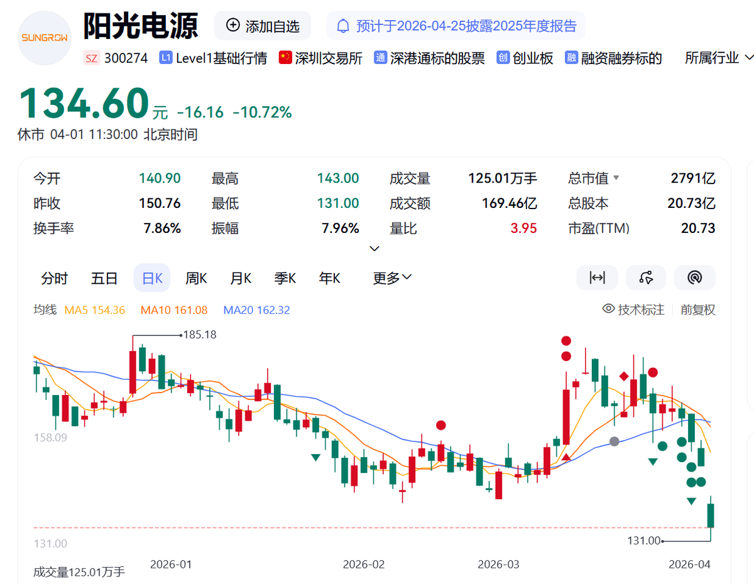Click the -10.72% change value

(x=262, y=112)
